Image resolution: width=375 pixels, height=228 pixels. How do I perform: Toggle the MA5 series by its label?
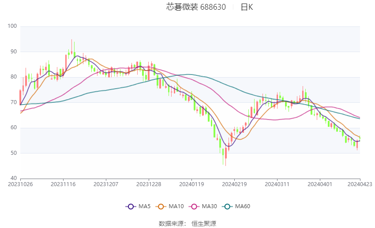(x=144, y=206)
